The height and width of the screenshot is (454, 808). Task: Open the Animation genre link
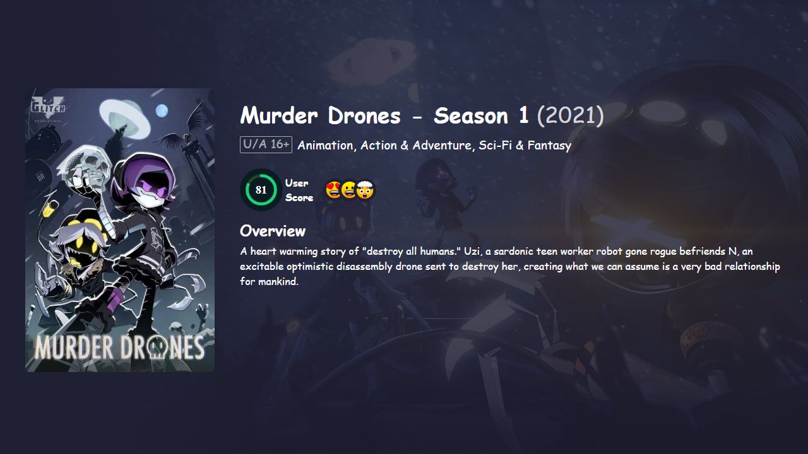326,145
